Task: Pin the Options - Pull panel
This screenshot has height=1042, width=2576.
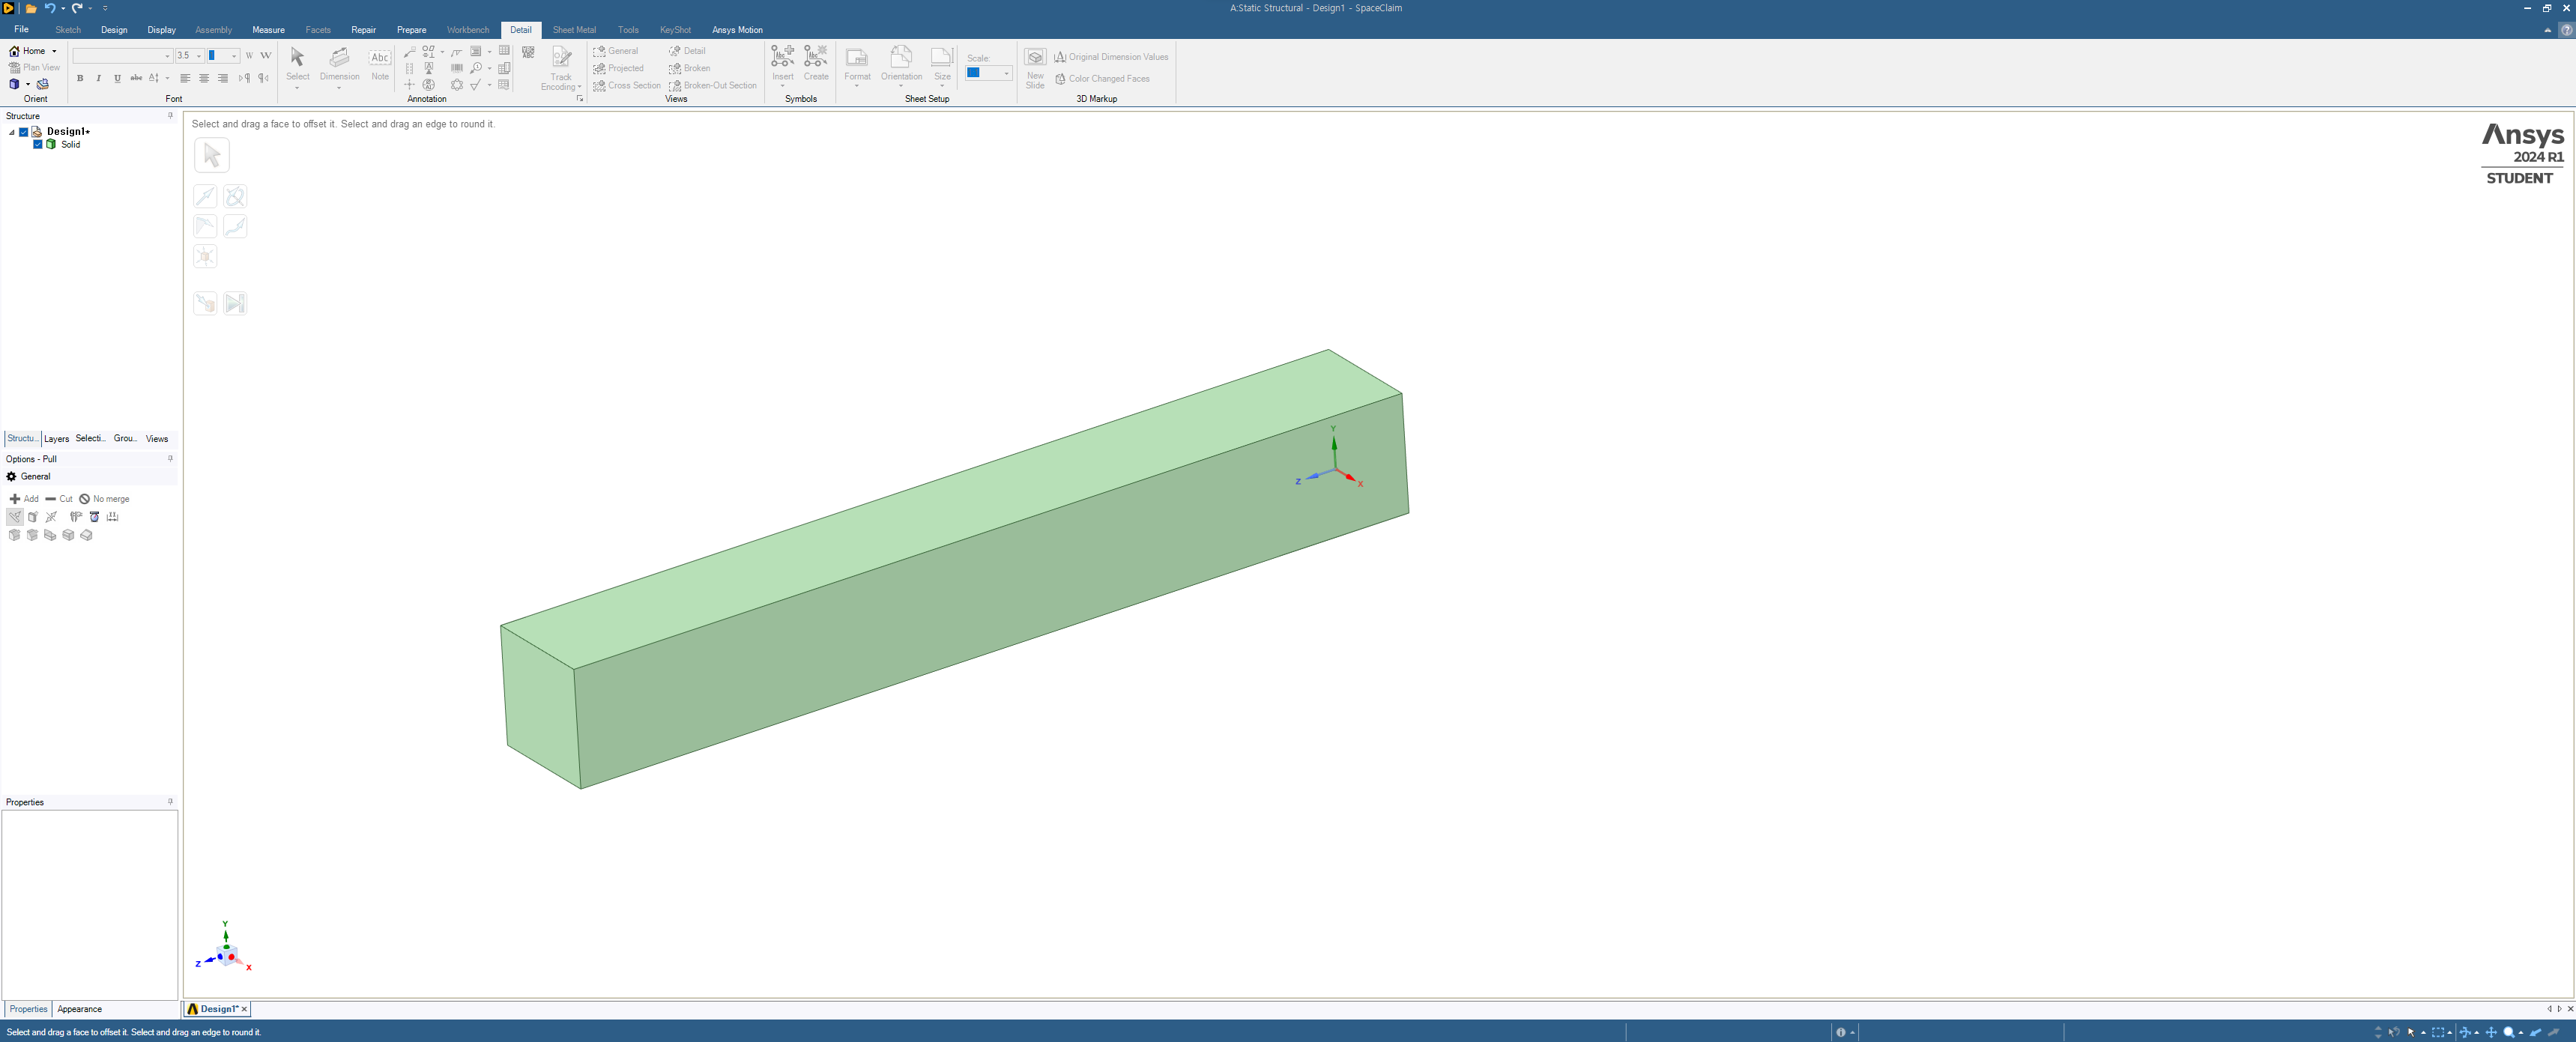Action: coord(170,459)
